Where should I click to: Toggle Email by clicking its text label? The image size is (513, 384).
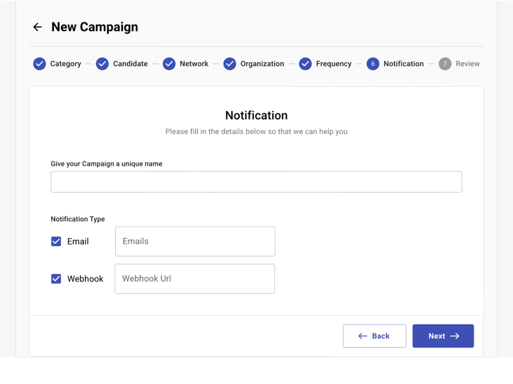(x=78, y=242)
